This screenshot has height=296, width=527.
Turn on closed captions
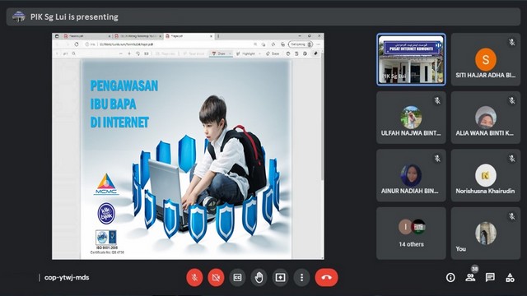point(237,278)
